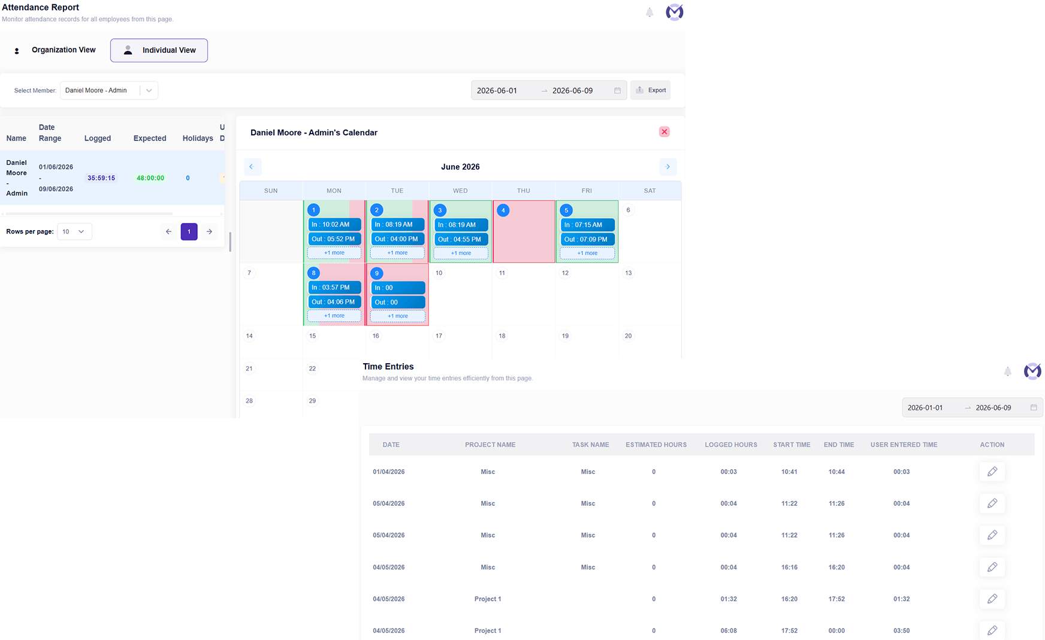Click the attendance table vertical scrollbar
Viewport: 1045px width, 640px height.
[x=230, y=241]
